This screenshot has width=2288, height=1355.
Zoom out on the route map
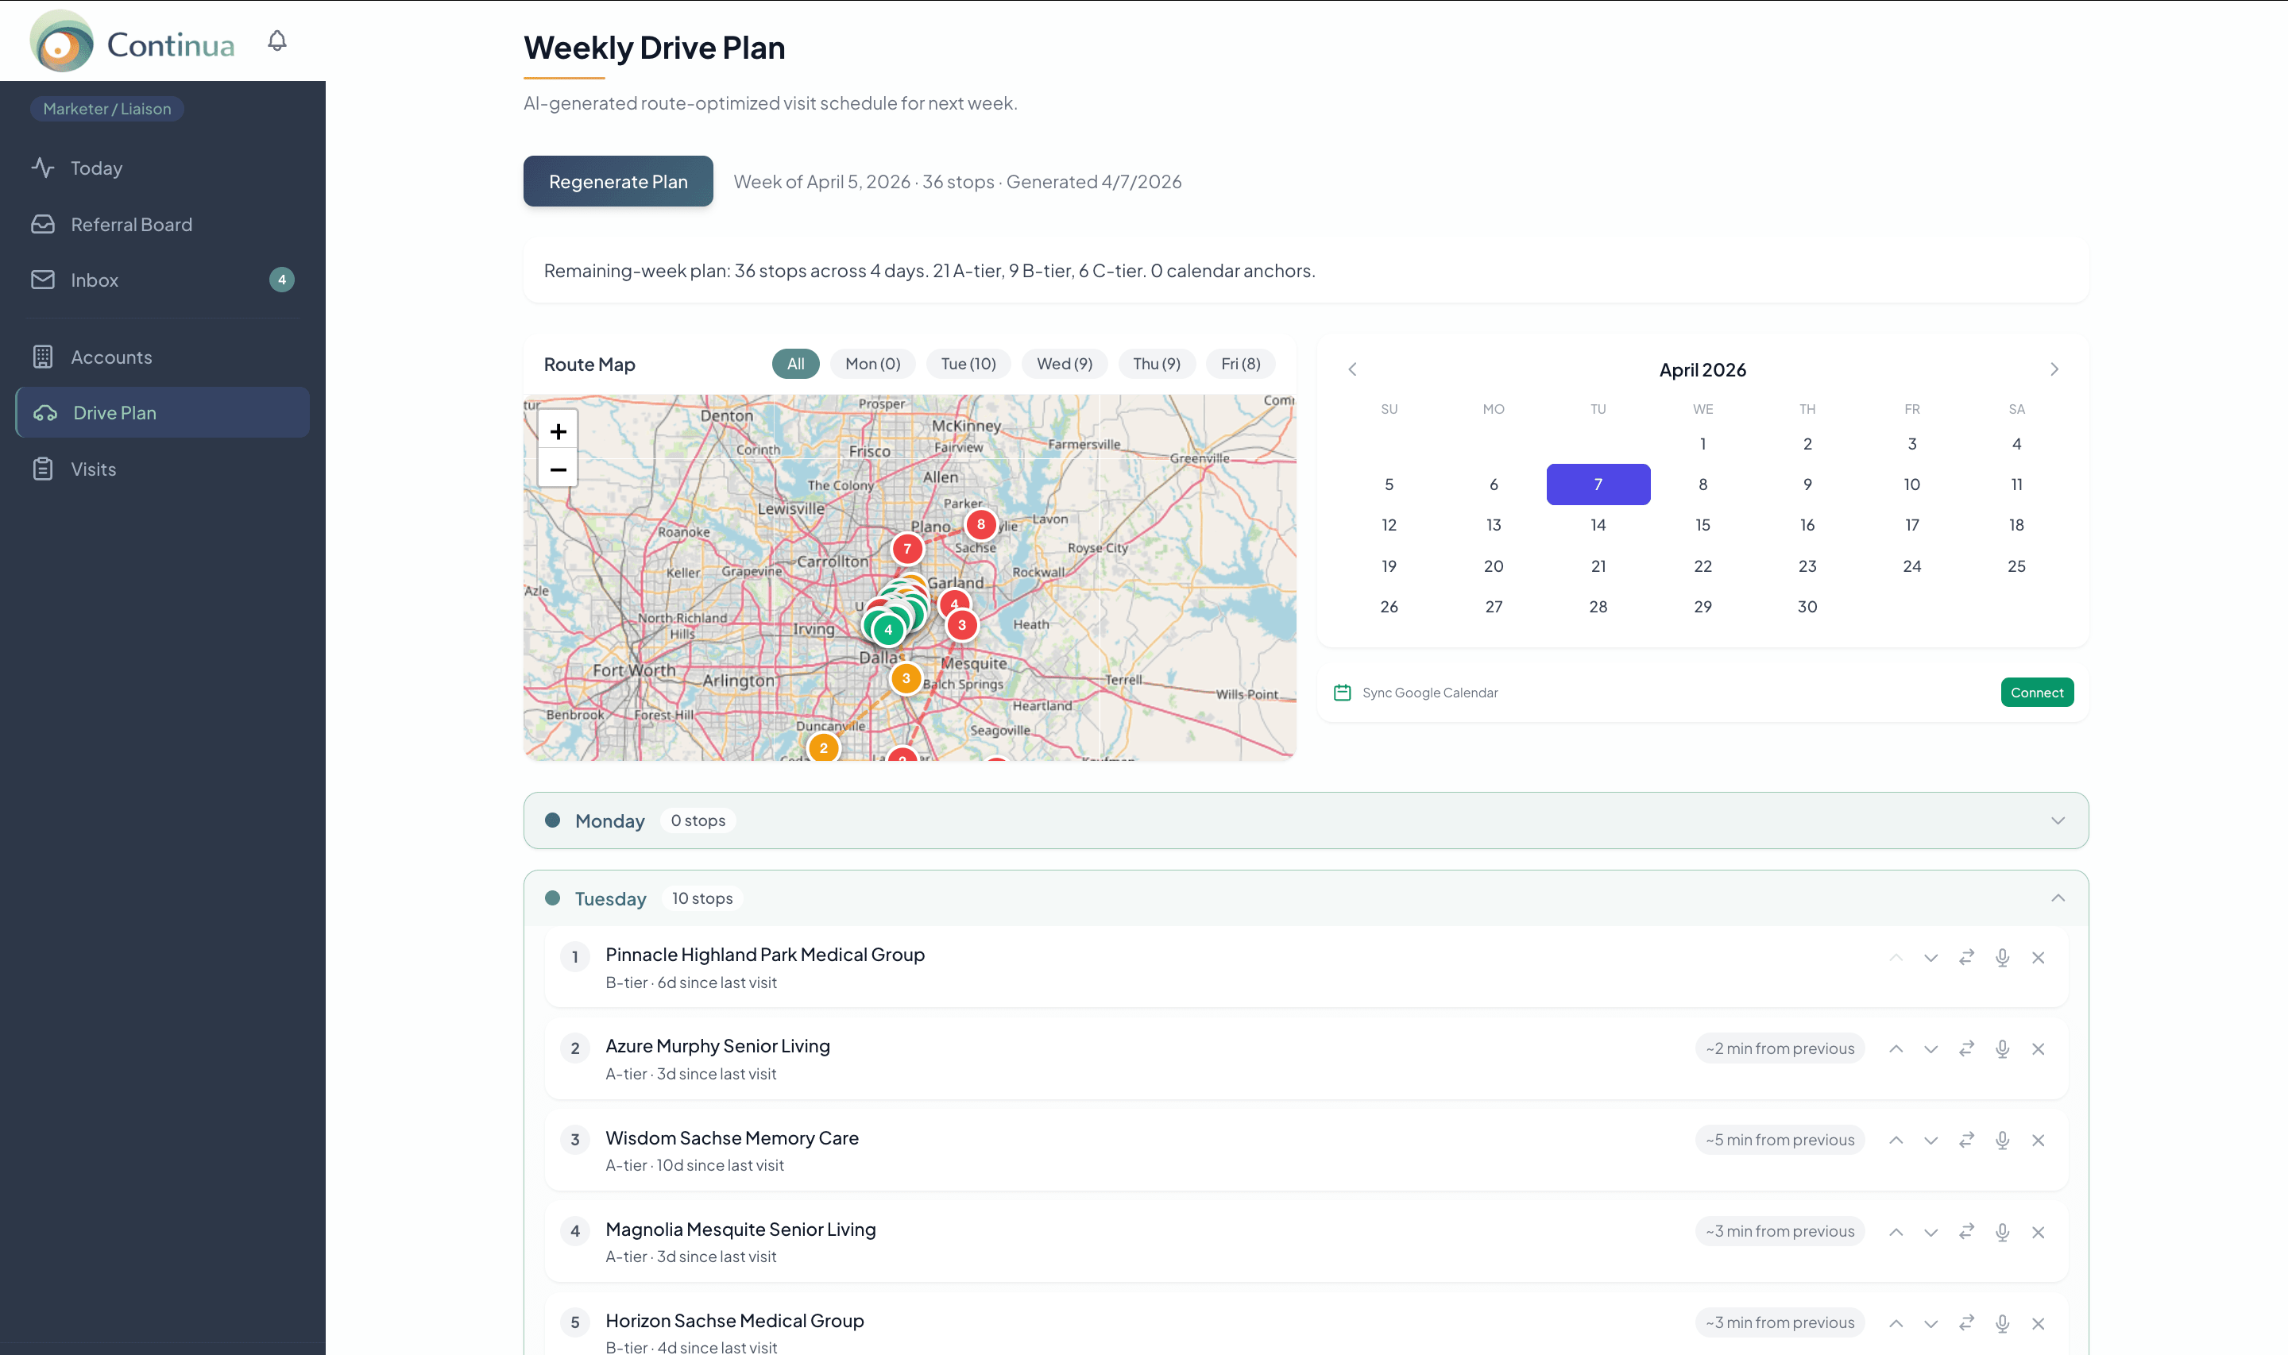click(557, 469)
